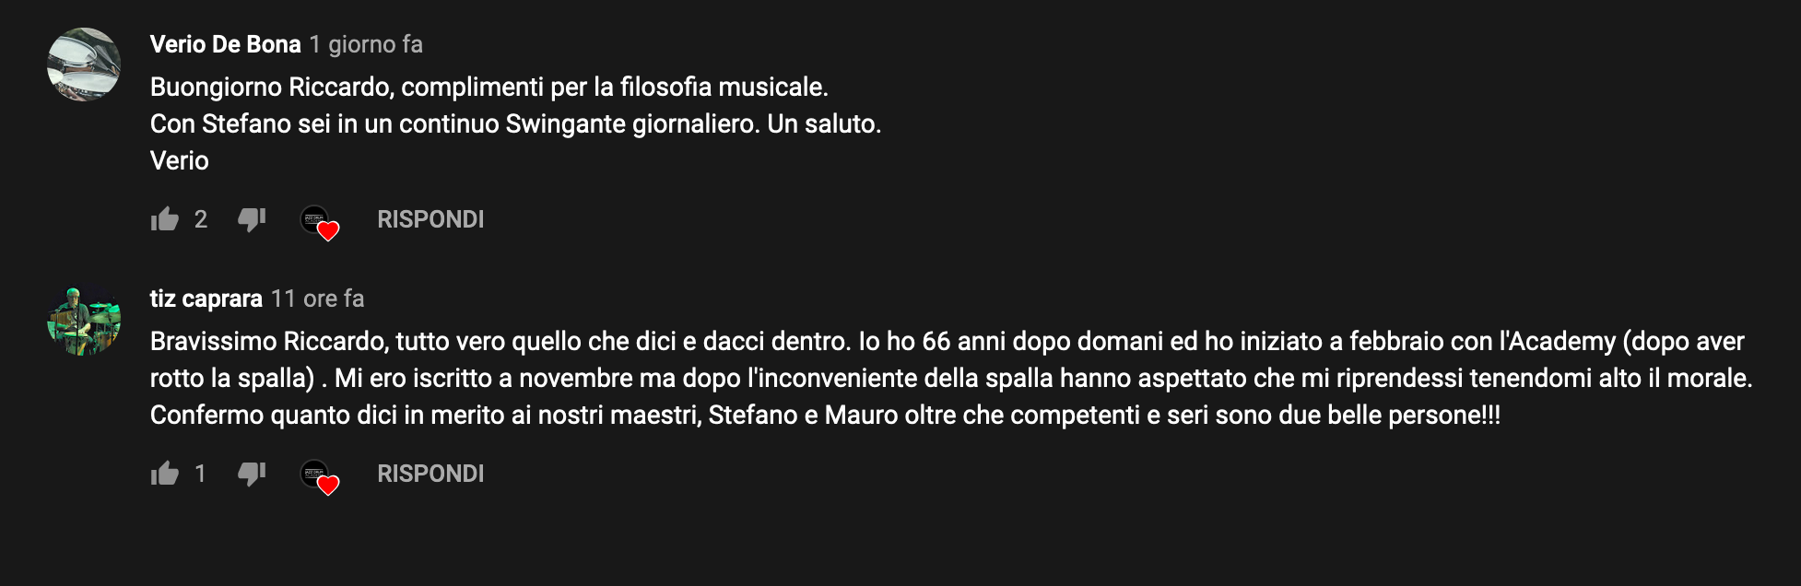Open the Verio De Bona channel name link

tap(226, 44)
